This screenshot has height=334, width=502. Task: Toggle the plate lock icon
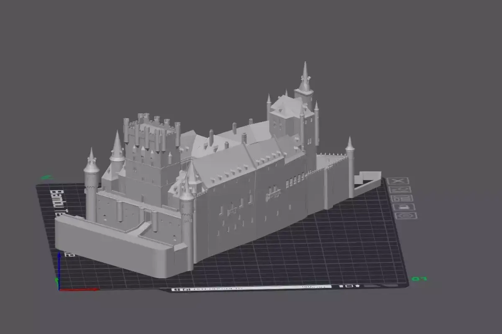[x=404, y=207]
